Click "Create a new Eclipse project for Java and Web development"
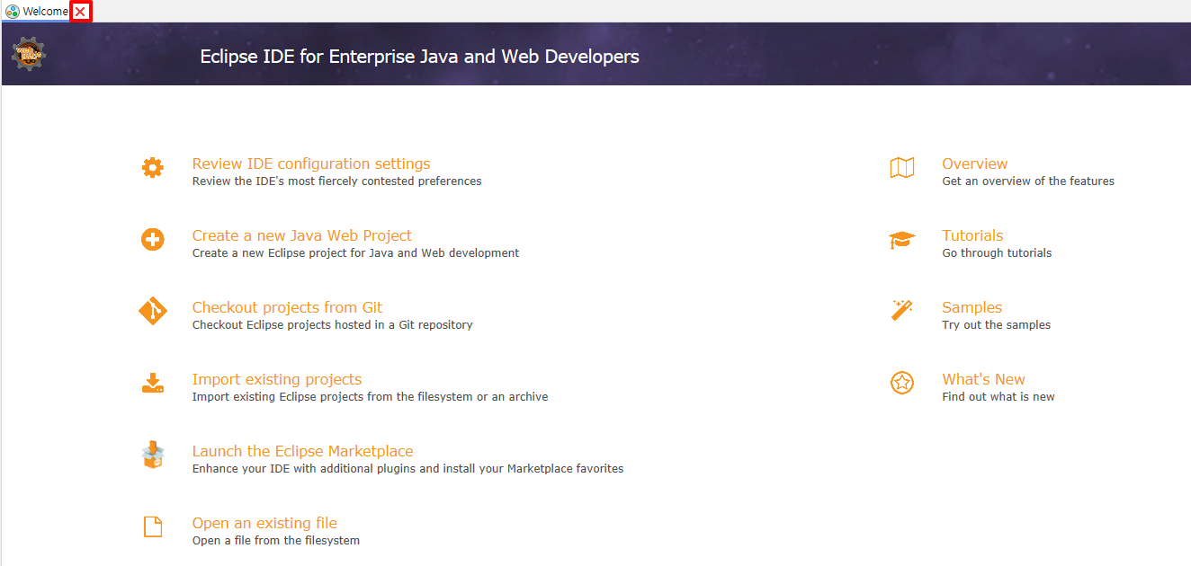This screenshot has width=1191, height=566. coord(356,253)
